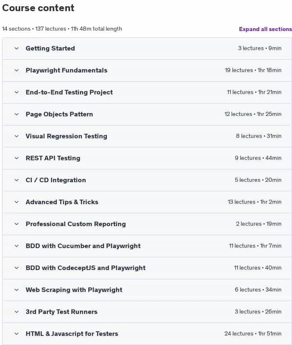Select the Web Scraping with Playwright title
Screen dimensions: 292x345
pos(74,290)
